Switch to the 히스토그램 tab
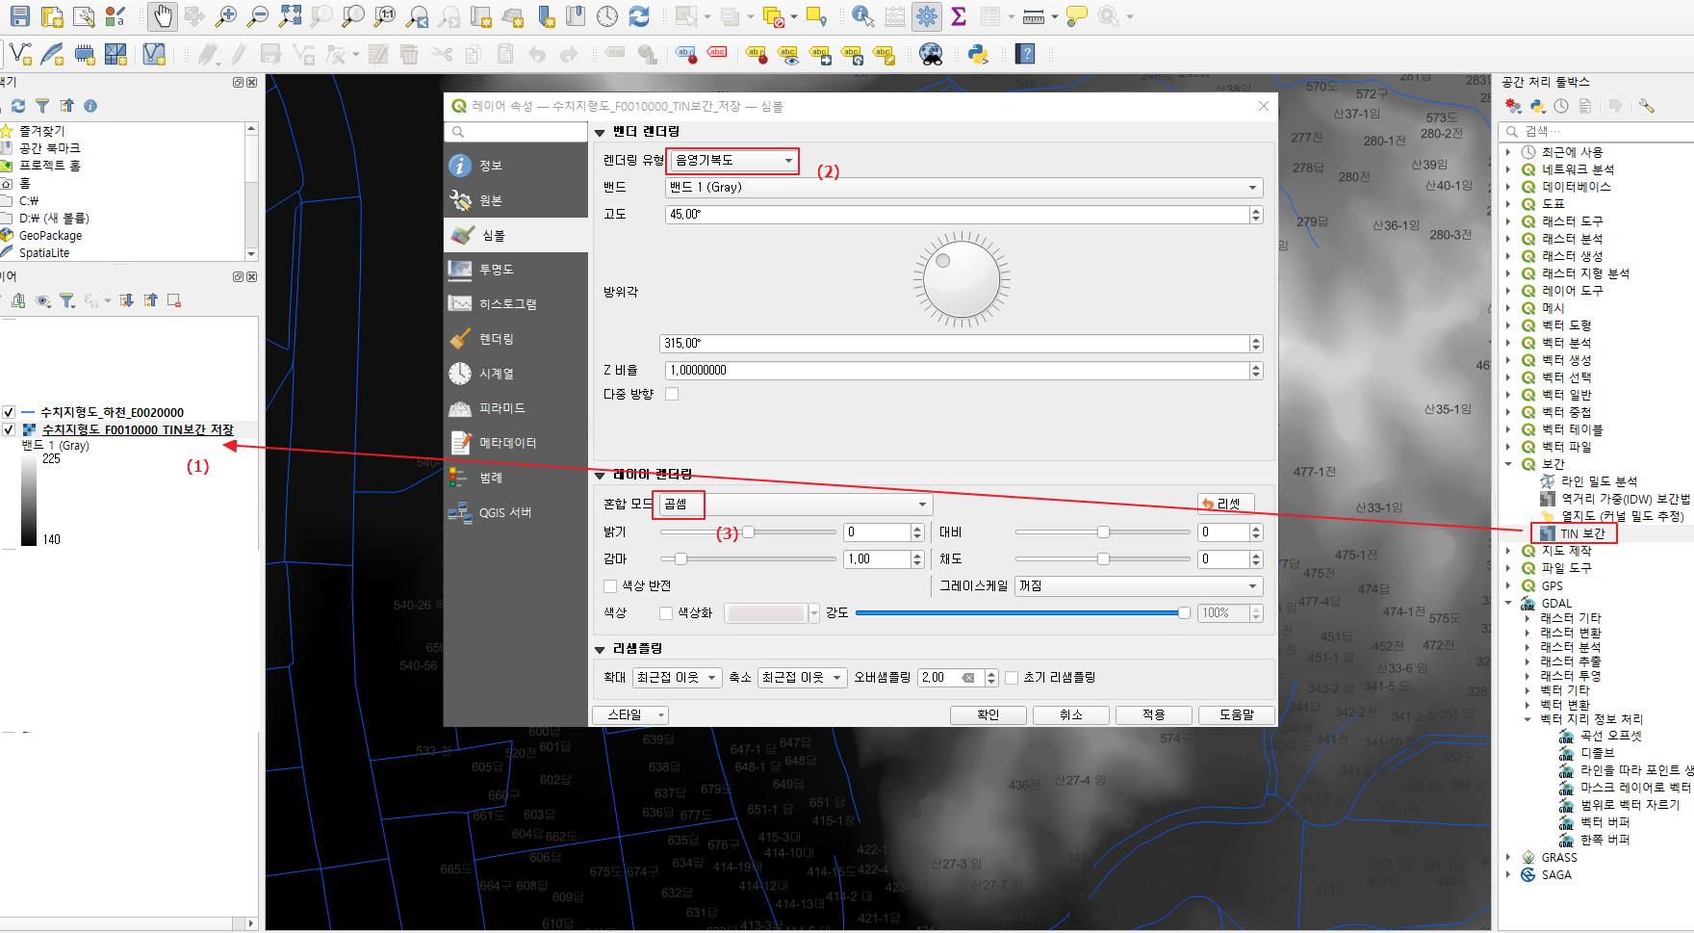The height and width of the screenshot is (933, 1694). pos(516,304)
